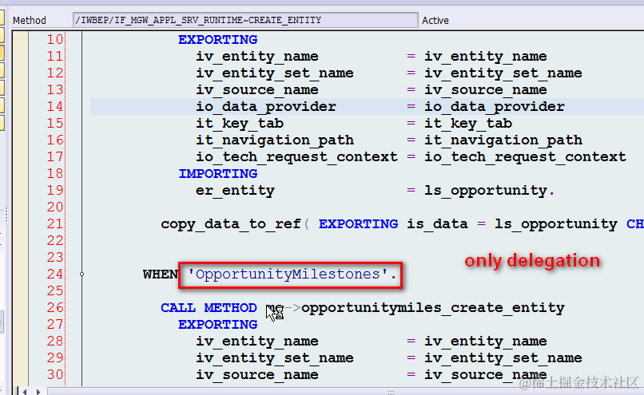
Task: Click the assigned value io_tech_request_context on line 17
Action: pos(525,157)
